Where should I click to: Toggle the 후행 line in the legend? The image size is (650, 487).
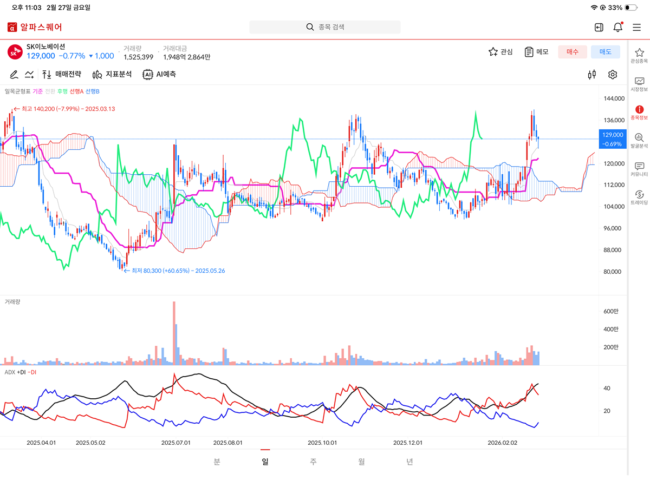point(62,91)
